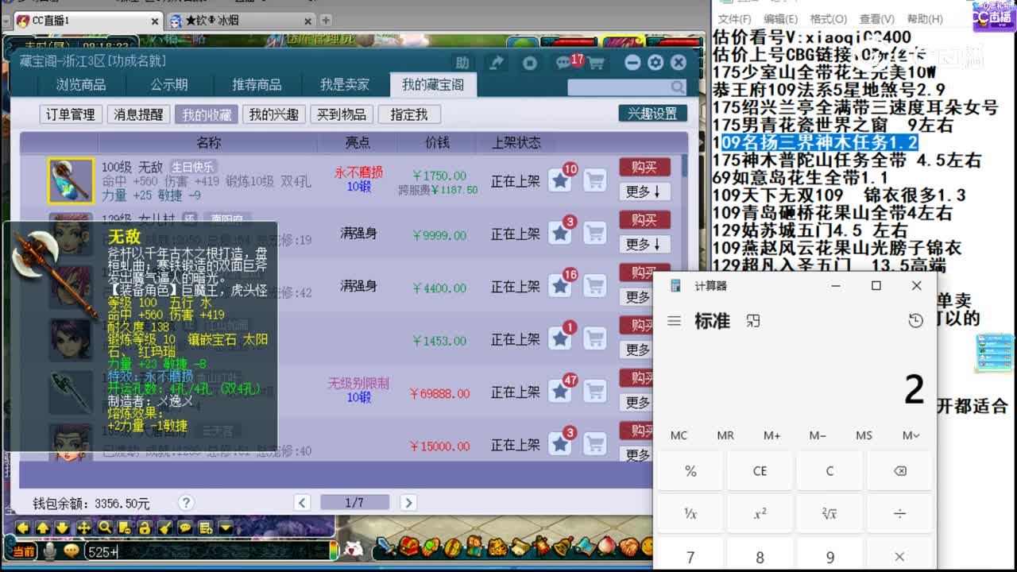Open Notepad 文件(F) menu

tap(736, 19)
